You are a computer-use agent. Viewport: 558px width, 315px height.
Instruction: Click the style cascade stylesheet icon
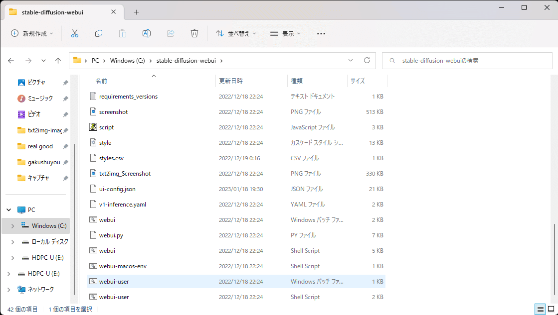(x=93, y=142)
